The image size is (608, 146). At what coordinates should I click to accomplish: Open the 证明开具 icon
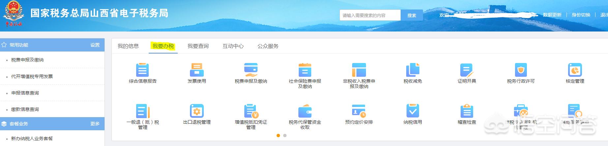[x=467, y=70]
